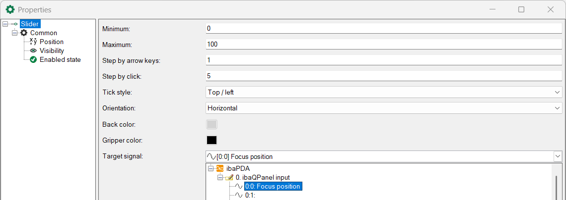Screen dimensions: 566x200
Task: Click the Properties gear icon in title bar
Action: pos(10,10)
